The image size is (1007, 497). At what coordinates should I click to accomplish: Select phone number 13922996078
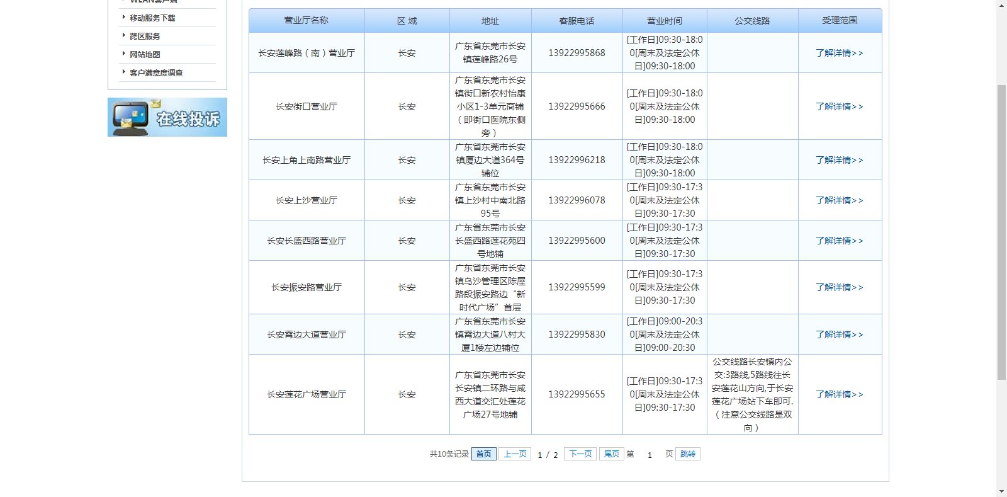[577, 200]
